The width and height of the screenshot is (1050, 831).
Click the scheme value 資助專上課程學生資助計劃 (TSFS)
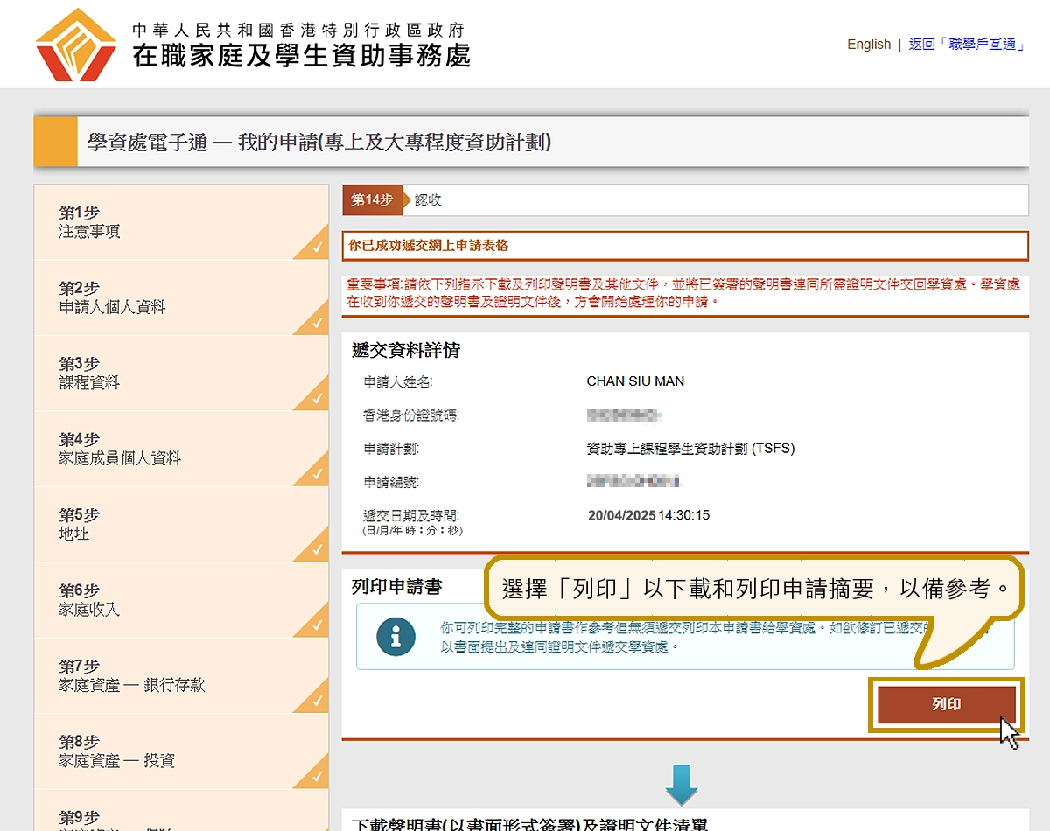pos(690,449)
